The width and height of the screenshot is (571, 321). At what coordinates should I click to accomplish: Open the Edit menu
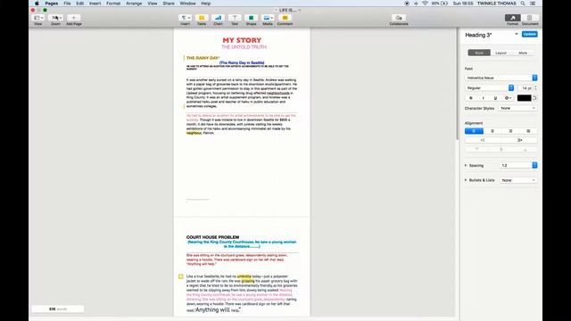click(79, 4)
